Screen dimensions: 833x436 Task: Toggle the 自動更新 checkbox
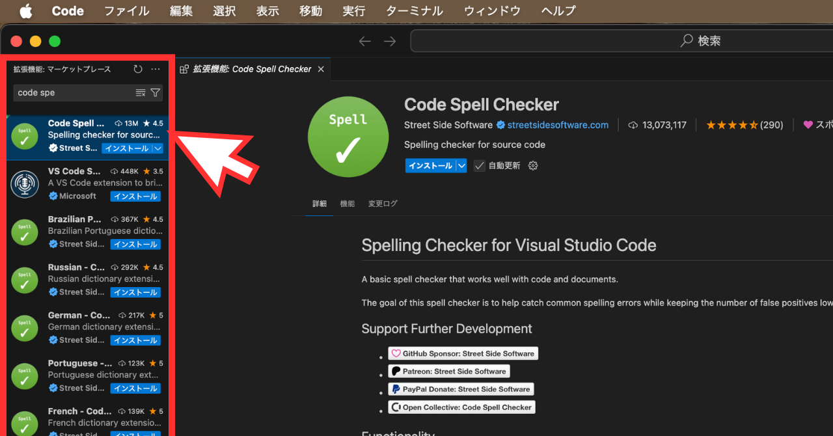[x=480, y=165]
